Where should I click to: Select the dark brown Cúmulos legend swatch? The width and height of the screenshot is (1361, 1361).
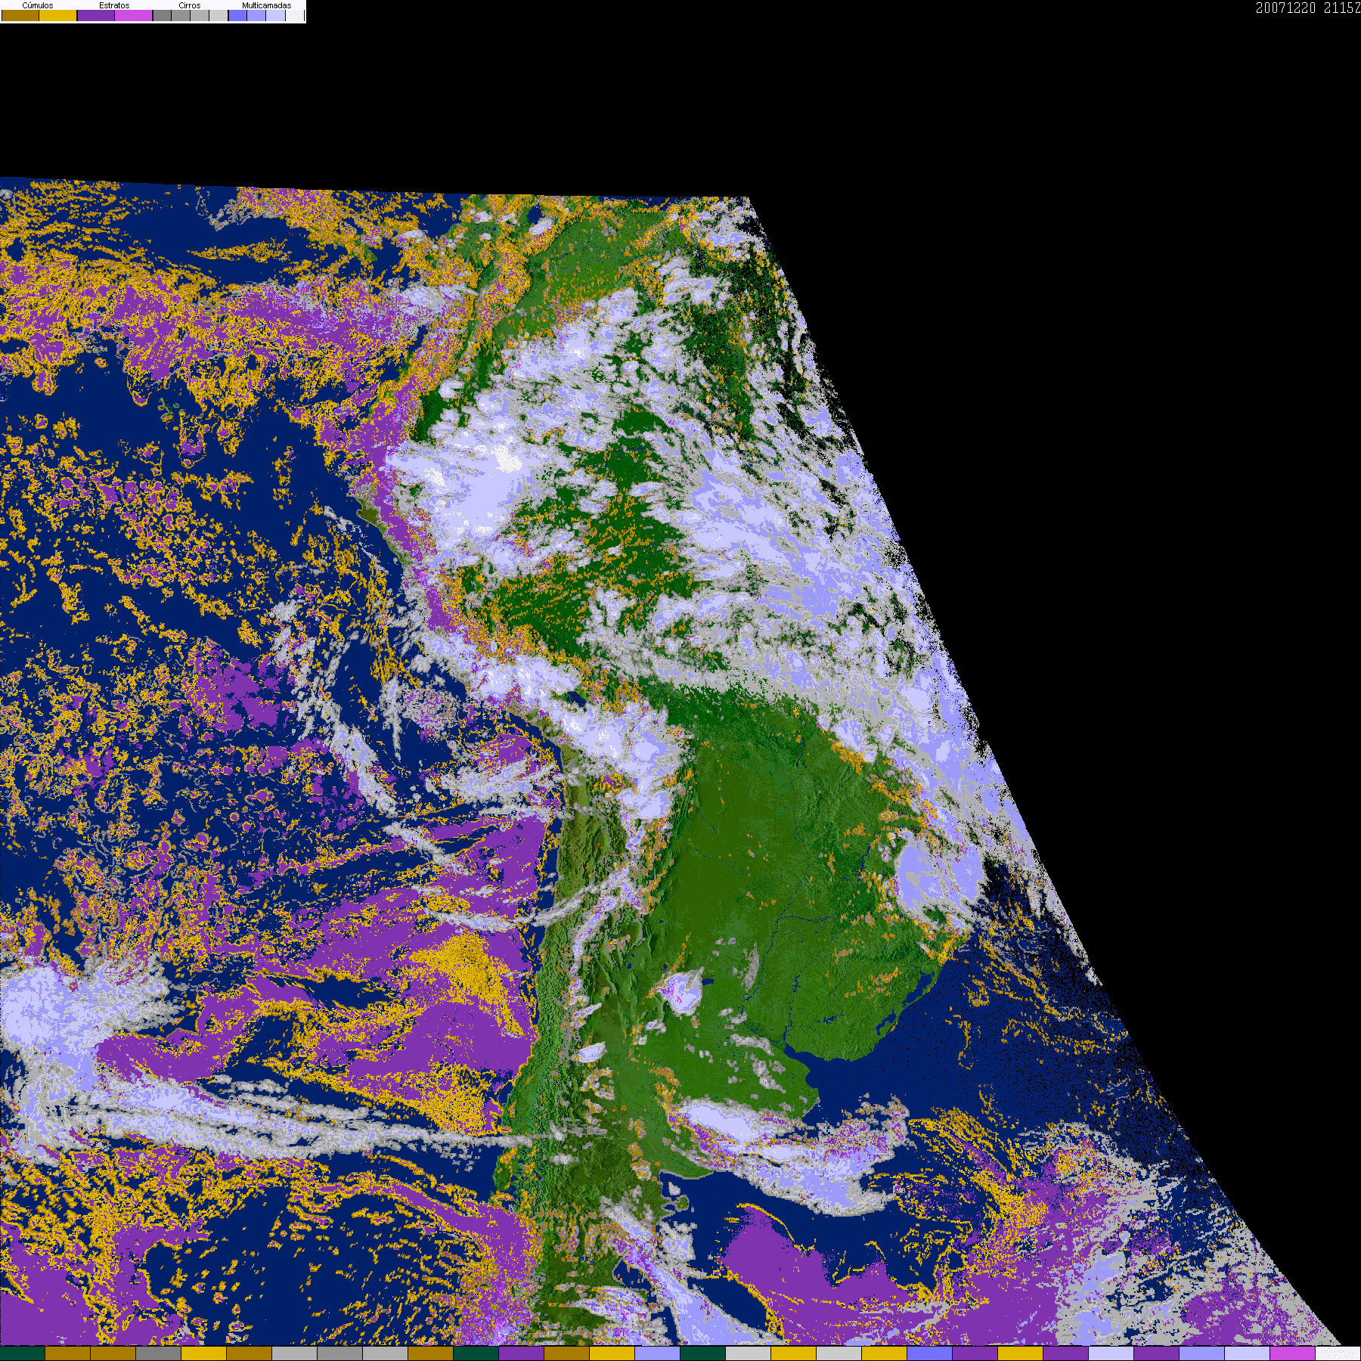coord(20,15)
